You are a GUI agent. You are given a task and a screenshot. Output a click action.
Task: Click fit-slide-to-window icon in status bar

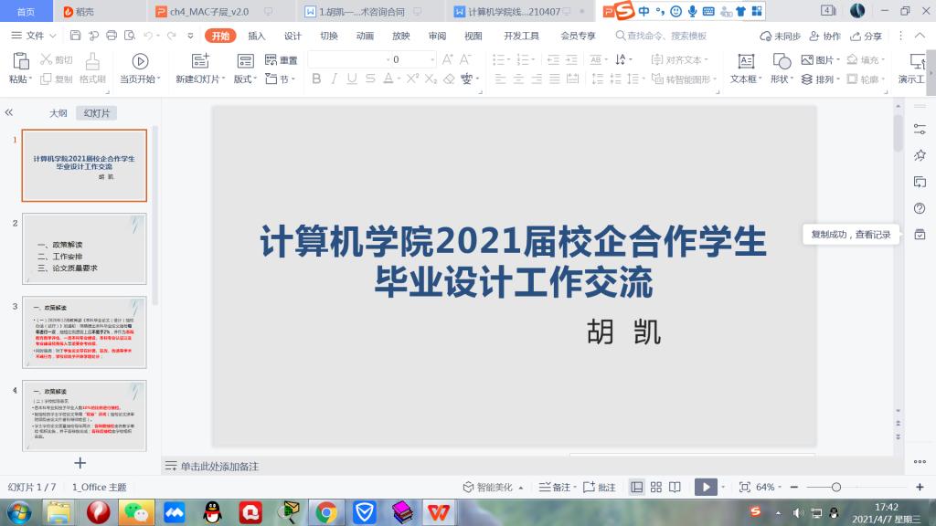pos(744,488)
